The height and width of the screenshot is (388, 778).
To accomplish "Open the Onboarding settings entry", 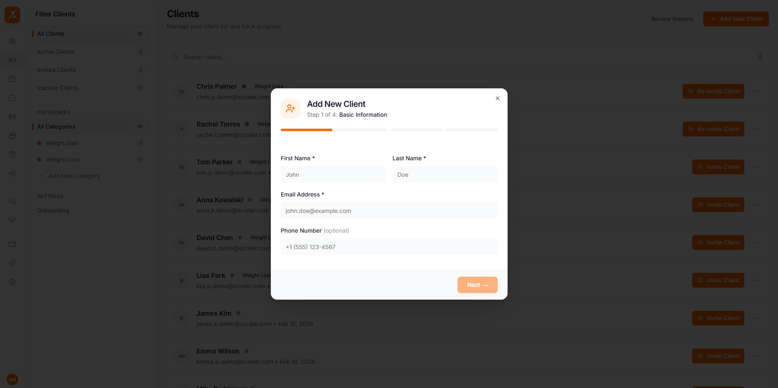I will (x=53, y=210).
